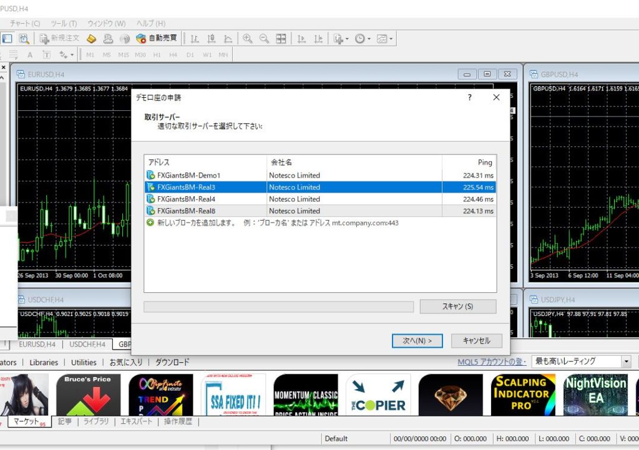Select the M1 timeframe
This screenshot has width=639, height=450.
coord(90,54)
